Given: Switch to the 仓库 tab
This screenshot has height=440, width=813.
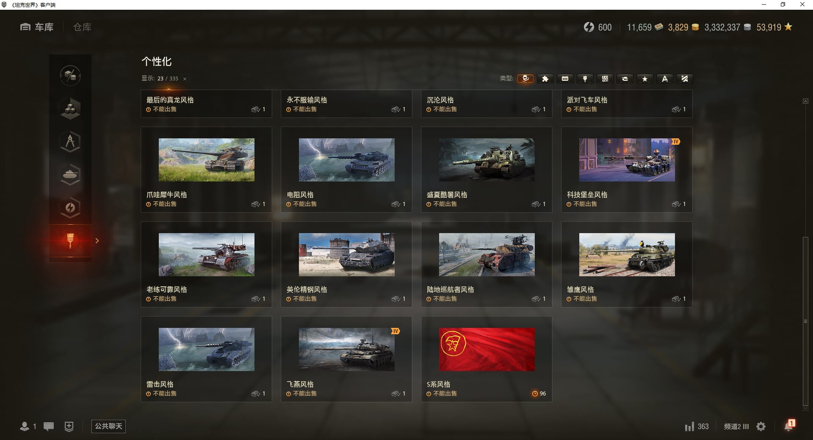Looking at the screenshot, I should (x=82, y=27).
